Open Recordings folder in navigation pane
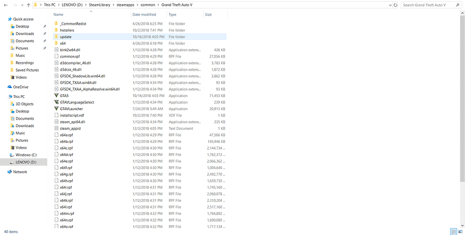This screenshot has width=465, height=235. pyautogui.click(x=25, y=63)
